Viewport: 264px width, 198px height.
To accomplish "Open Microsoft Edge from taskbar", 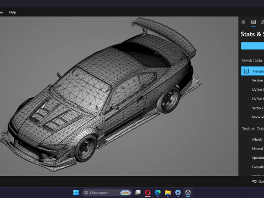I will click(x=158, y=193).
